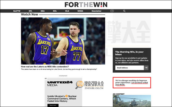Select the 'Watch Now' section heading
The width and height of the screenshot is (172, 107).
tap(29, 15)
